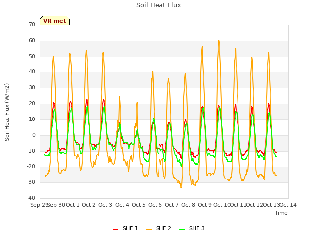Click the Oct 3 x-axis label
Screen dimensions: 318x238
coord(105,205)
